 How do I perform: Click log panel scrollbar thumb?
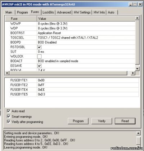click(138, 141)
